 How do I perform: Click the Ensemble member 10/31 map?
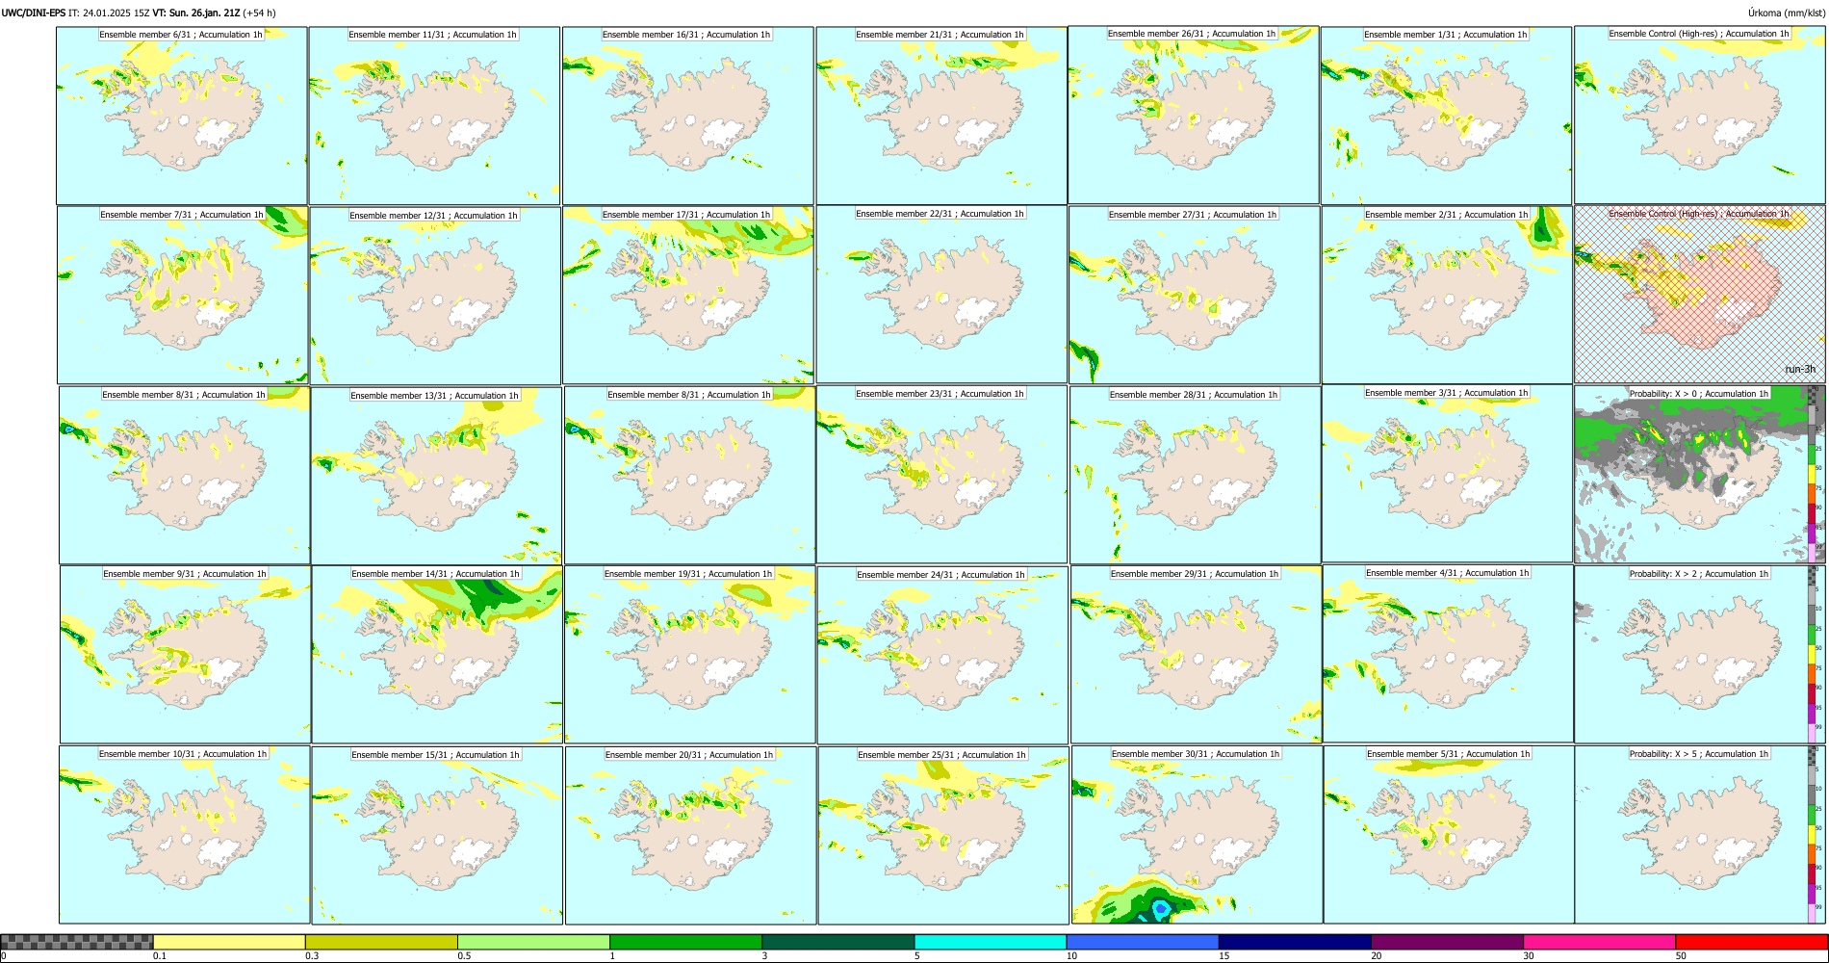(185, 835)
